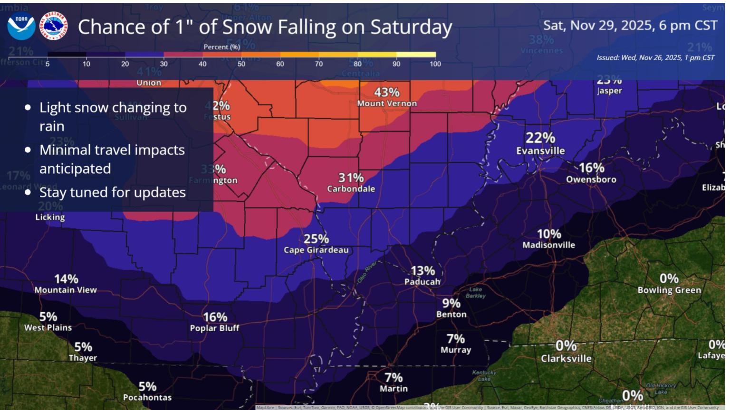This screenshot has width=730, height=410.
Task: Click the yellow 90–100 percent legend segment
Action: (416, 55)
